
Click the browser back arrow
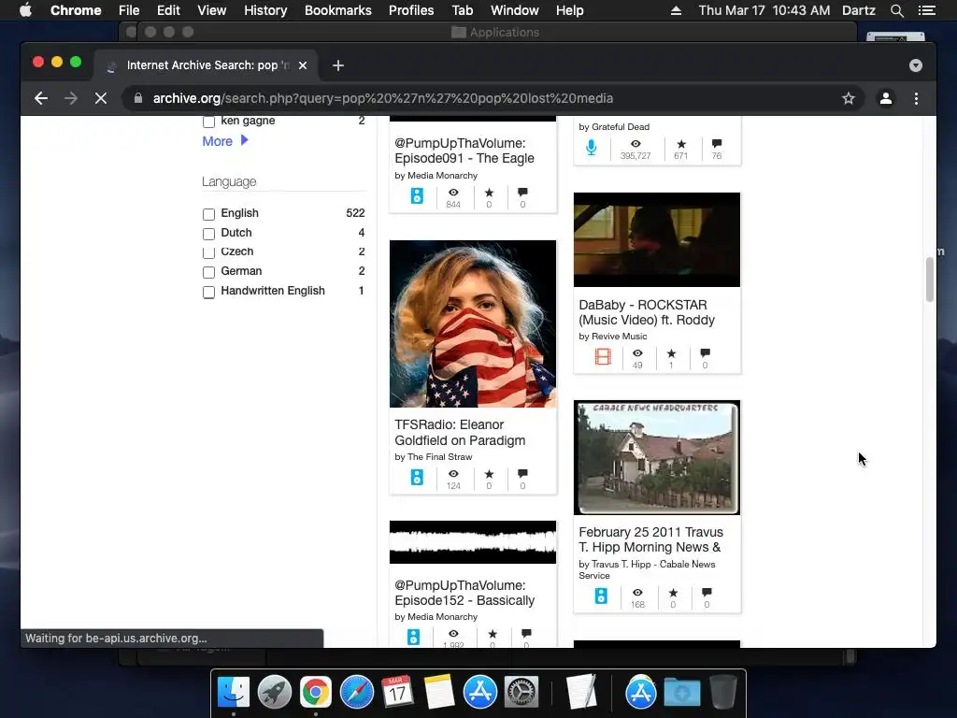click(x=41, y=98)
